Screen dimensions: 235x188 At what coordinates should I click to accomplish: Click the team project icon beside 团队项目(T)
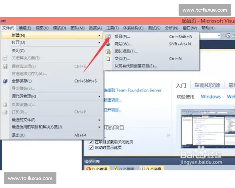[108, 51]
